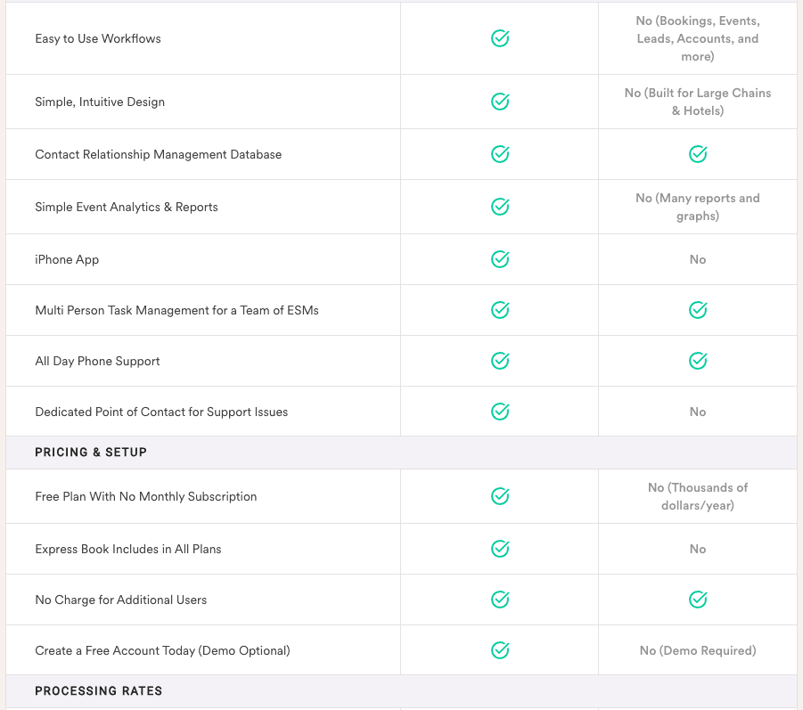Viewport: 803px width, 710px height.
Task: Click the 'Contact Relationship Management Database' label
Action: click(159, 155)
